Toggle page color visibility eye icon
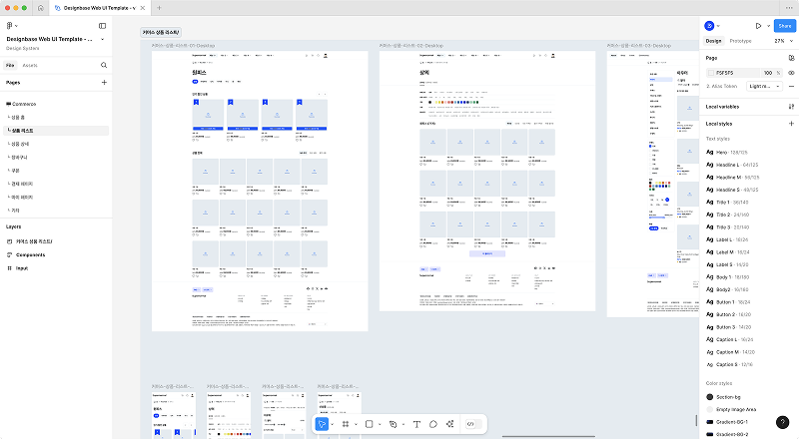Image resolution: width=799 pixels, height=439 pixels. point(791,73)
